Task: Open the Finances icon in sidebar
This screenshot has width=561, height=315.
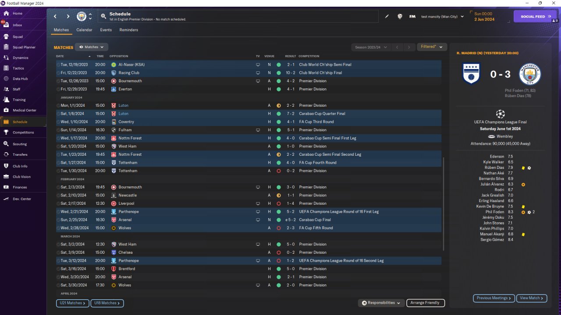Action: pos(6,187)
